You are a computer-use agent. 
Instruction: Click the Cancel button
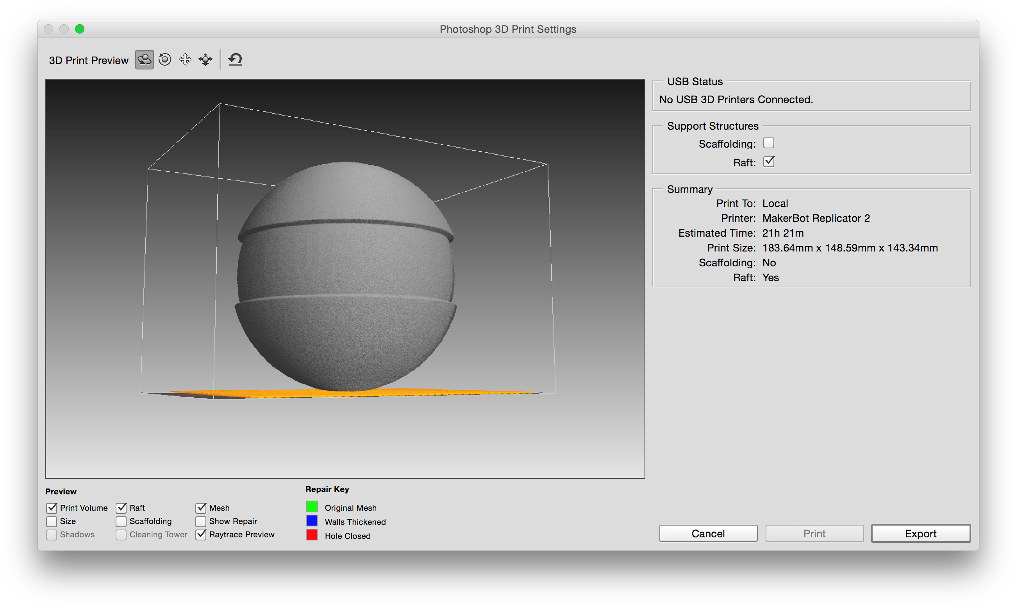(708, 533)
